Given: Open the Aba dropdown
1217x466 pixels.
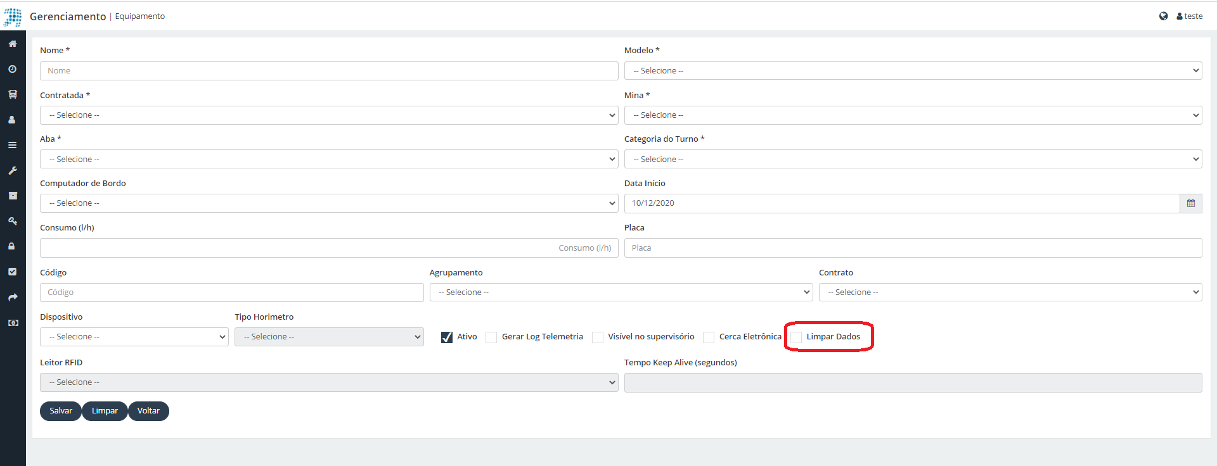Looking at the screenshot, I should pyautogui.click(x=329, y=159).
